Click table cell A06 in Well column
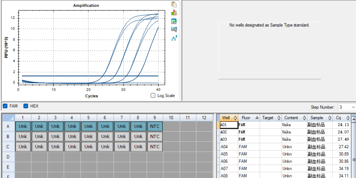This screenshot has width=356, height=178. (x=229, y=161)
